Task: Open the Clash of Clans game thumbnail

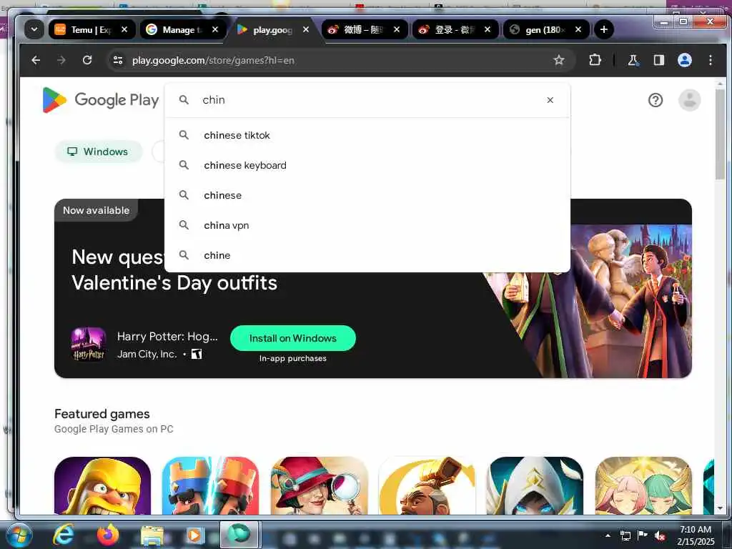Action: [x=103, y=485]
